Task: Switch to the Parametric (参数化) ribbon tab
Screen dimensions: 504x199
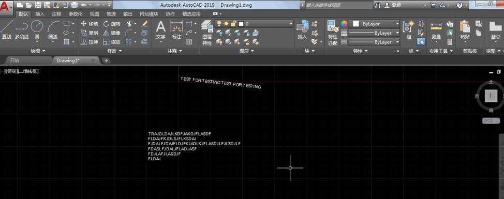Action: coord(76,14)
